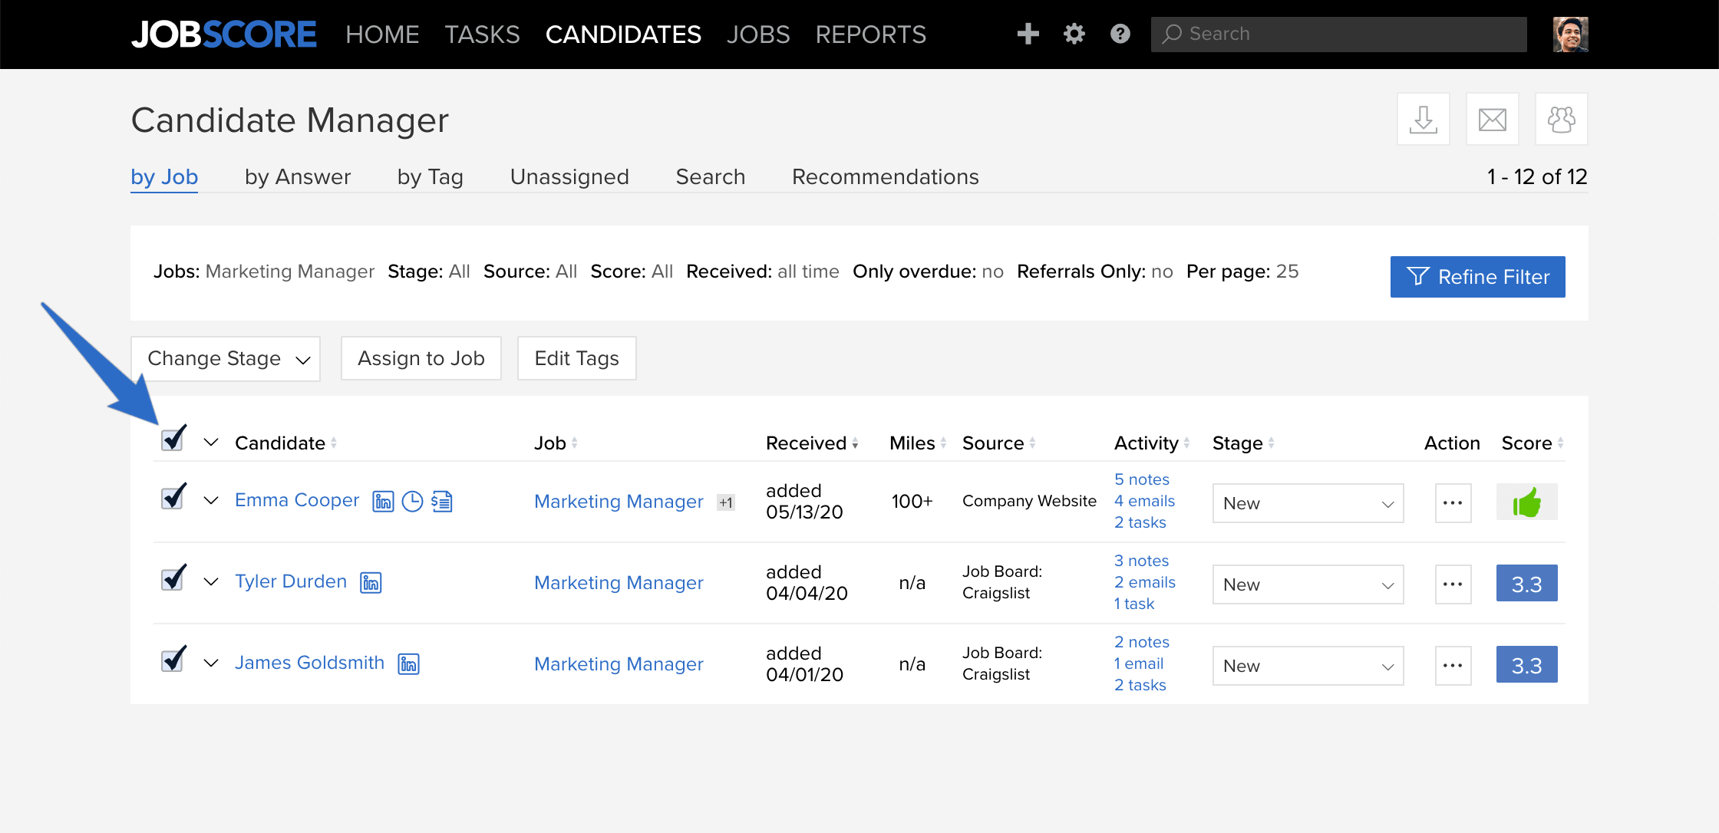Expand Tyler Durden's row chevron
The image size is (1719, 833).
[x=211, y=582]
